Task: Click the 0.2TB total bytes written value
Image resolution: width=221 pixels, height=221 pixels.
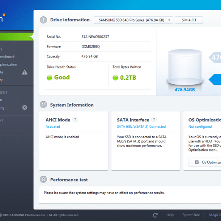Action: pyautogui.click(x=128, y=77)
